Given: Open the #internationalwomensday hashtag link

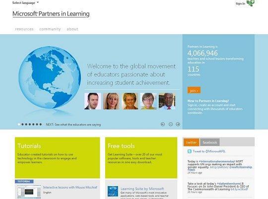Looking at the screenshot, I should 217,161.
